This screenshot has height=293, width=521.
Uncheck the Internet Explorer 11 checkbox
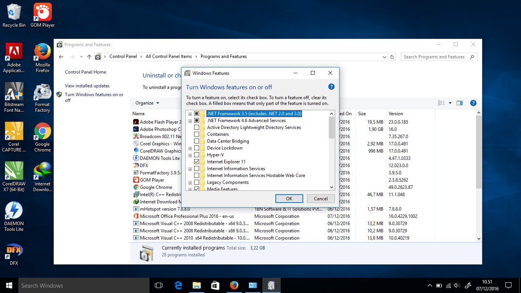coord(197,162)
